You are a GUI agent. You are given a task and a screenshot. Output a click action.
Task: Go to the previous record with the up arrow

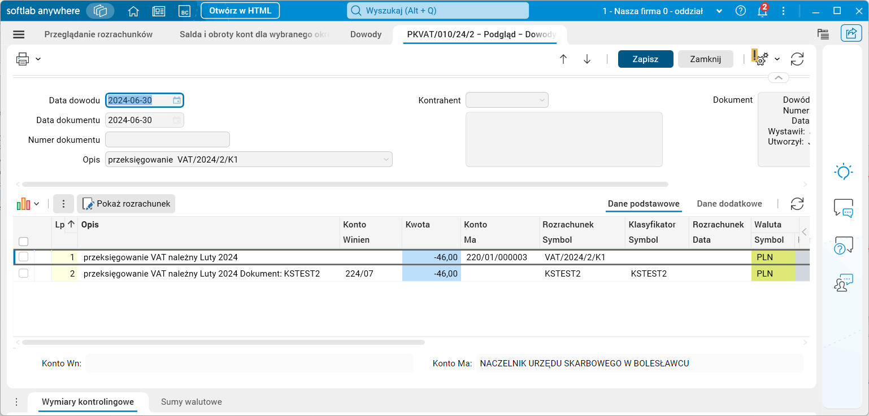coord(563,59)
